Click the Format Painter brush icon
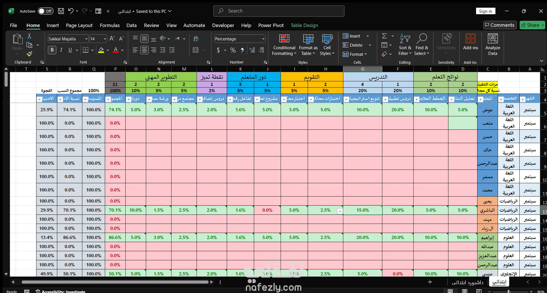The height and width of the screenshot is (293, 547). tap(29, 54)
